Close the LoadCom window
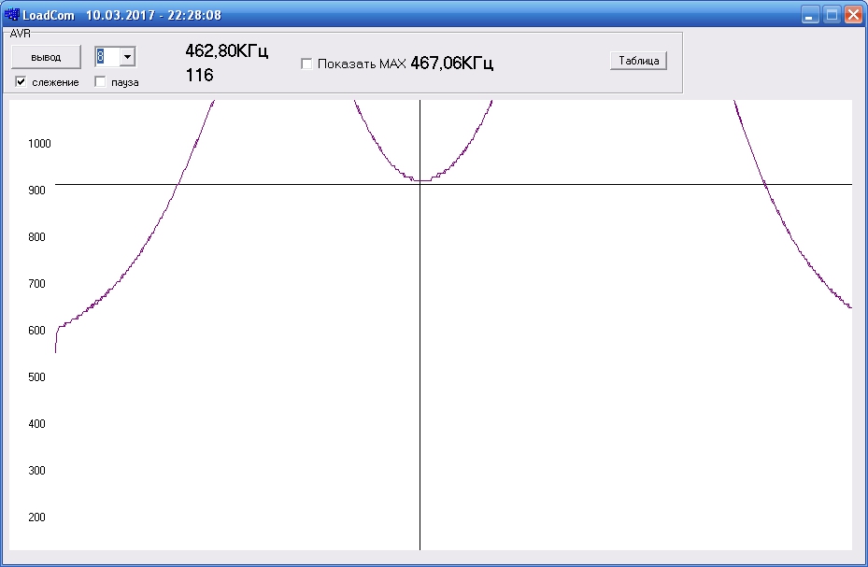 pos(853,15)
